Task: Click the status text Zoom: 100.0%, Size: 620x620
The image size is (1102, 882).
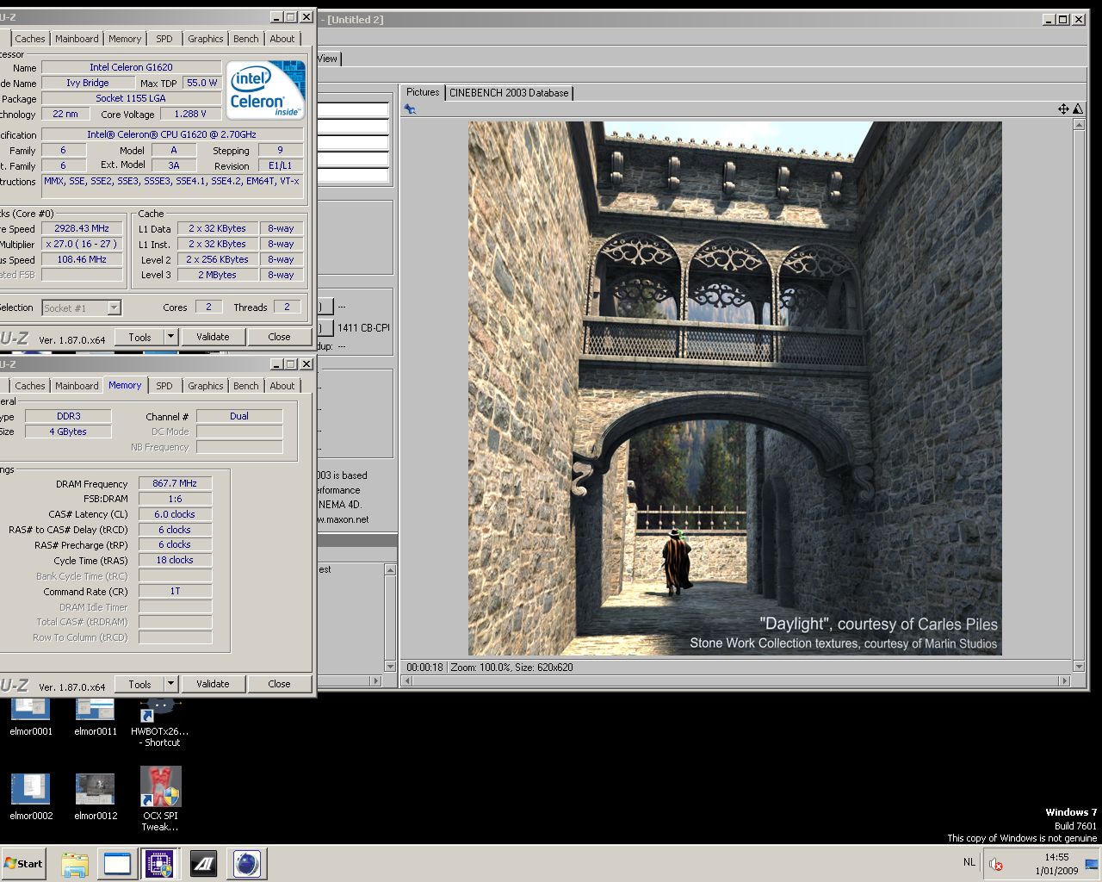Action: [511, 668]
